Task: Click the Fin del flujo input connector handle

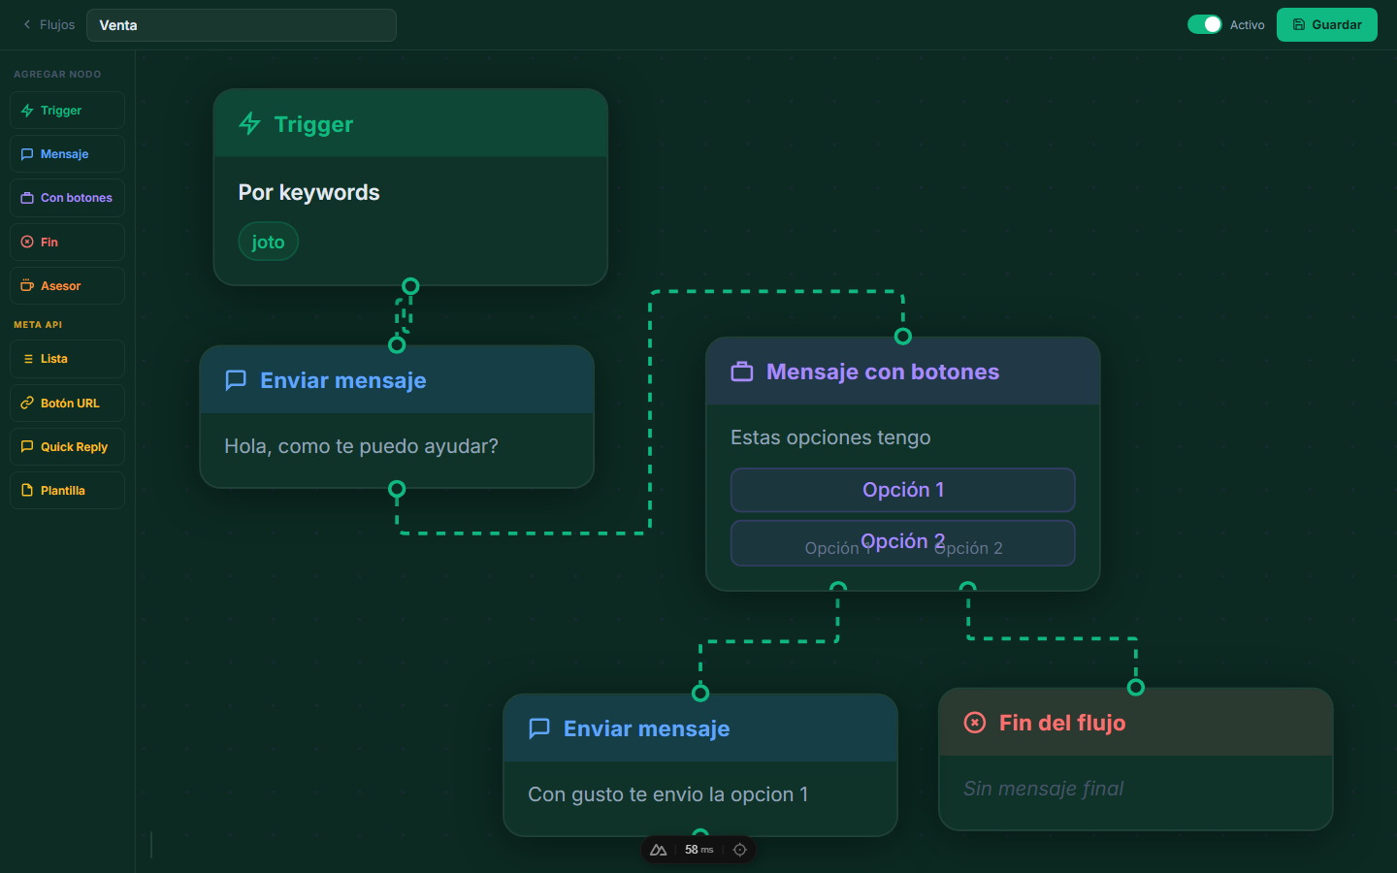Action: (x=1136, y=687)
